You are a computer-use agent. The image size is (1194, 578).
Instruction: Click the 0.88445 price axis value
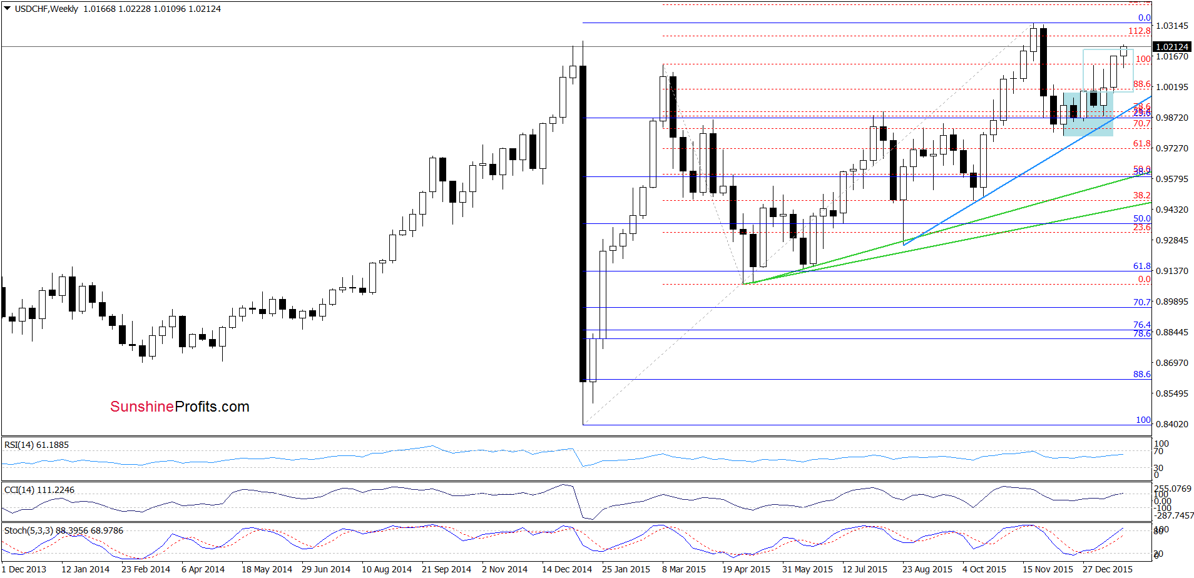pyautogui.click(x=1171, y=332)
